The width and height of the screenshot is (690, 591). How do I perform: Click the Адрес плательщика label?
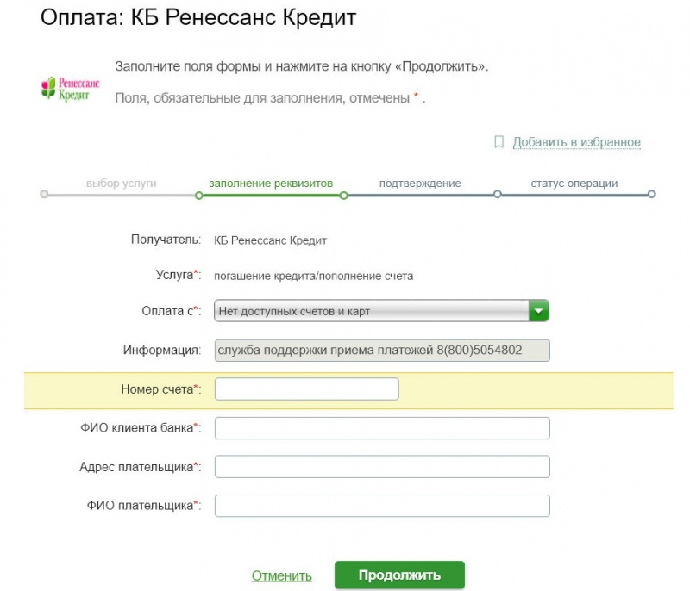pos(140,467)
